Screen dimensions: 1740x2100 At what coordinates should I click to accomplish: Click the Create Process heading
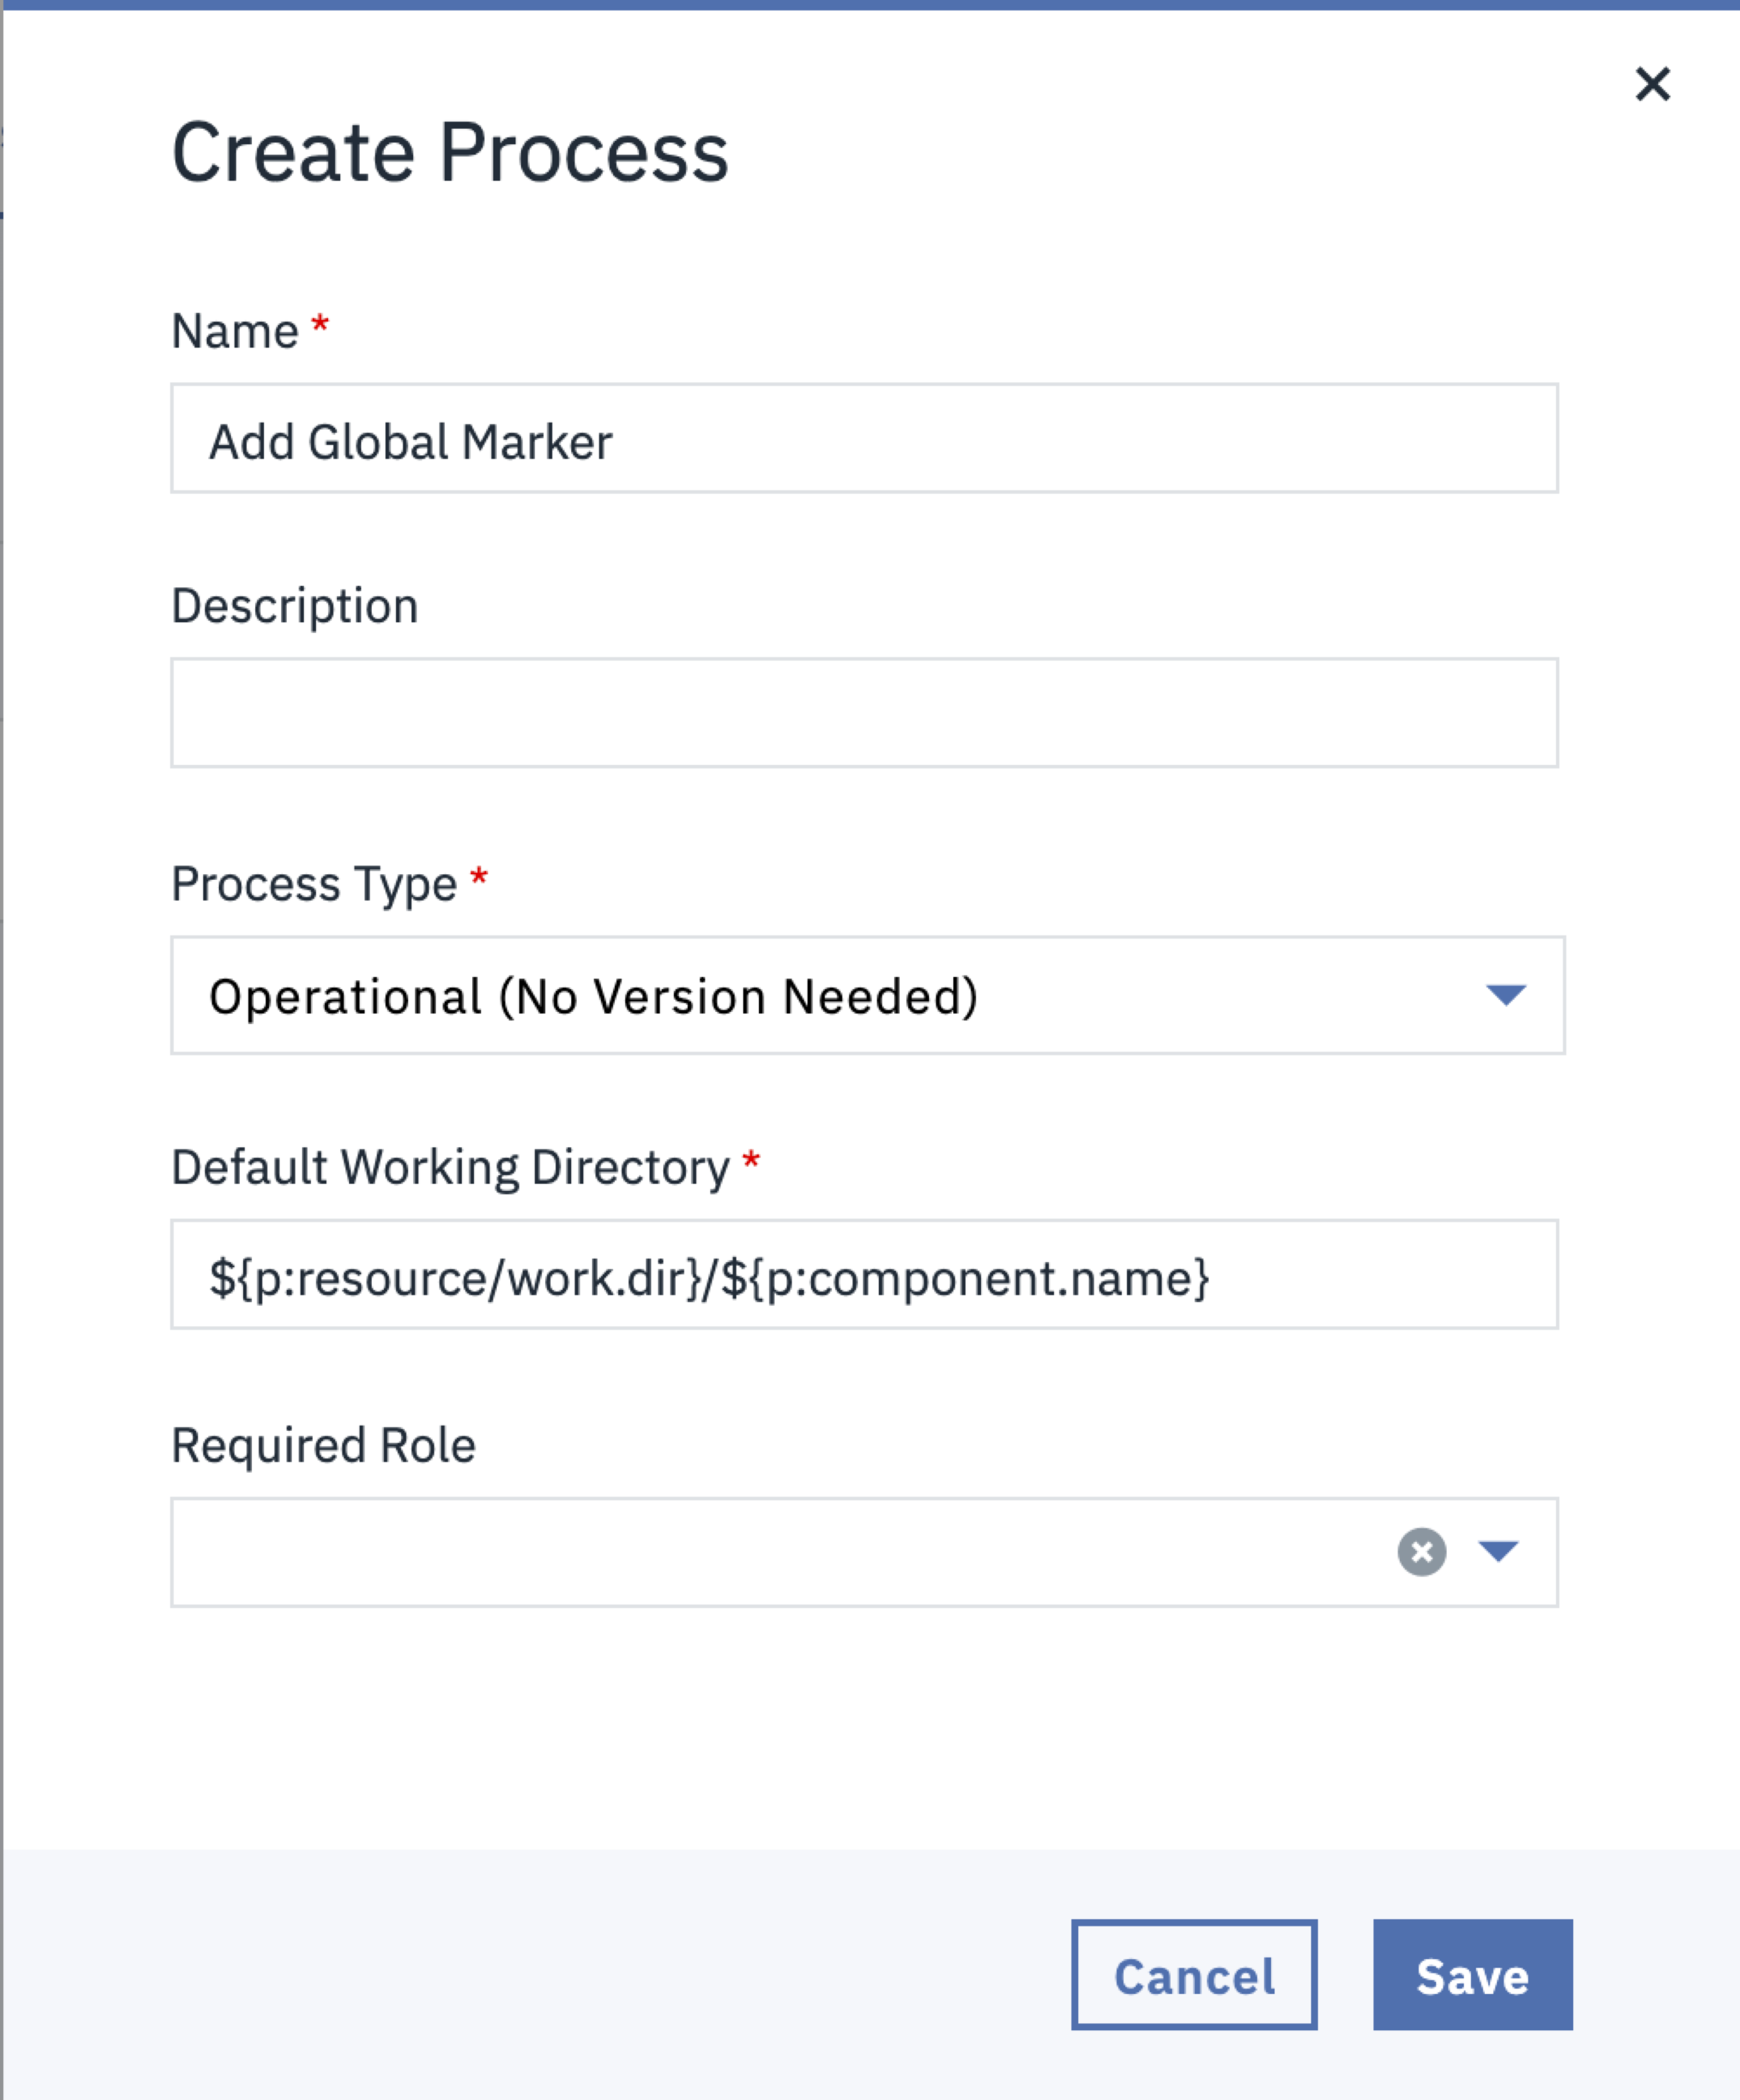[x=450, y=153]
